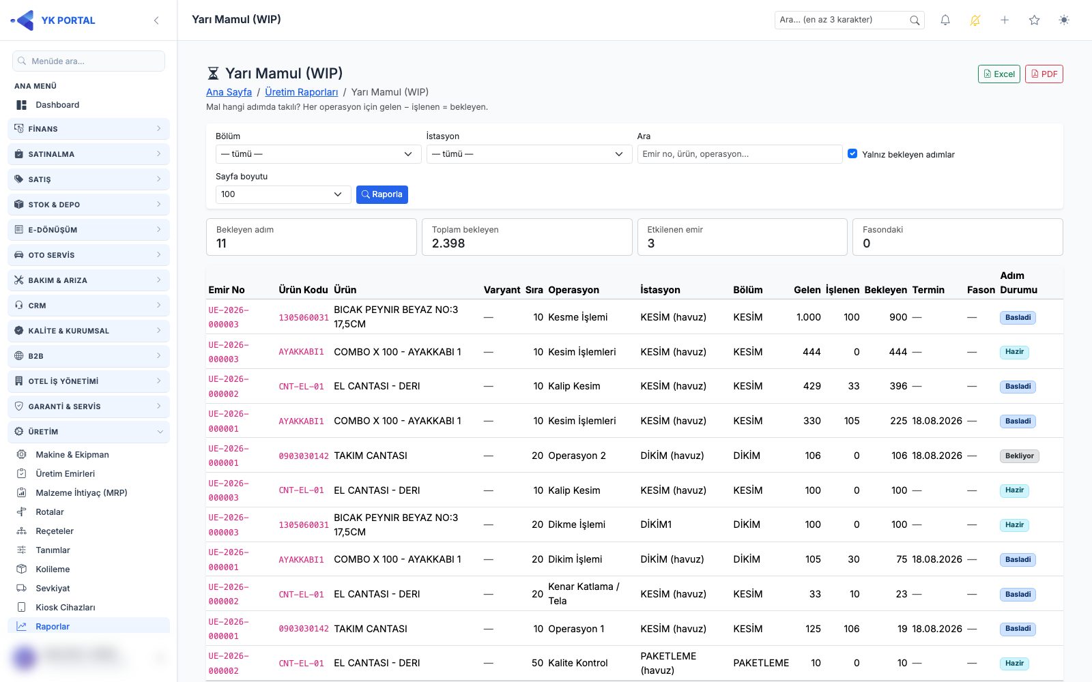
Task: Toggle theme with the sun icon
Action: 1064,20
